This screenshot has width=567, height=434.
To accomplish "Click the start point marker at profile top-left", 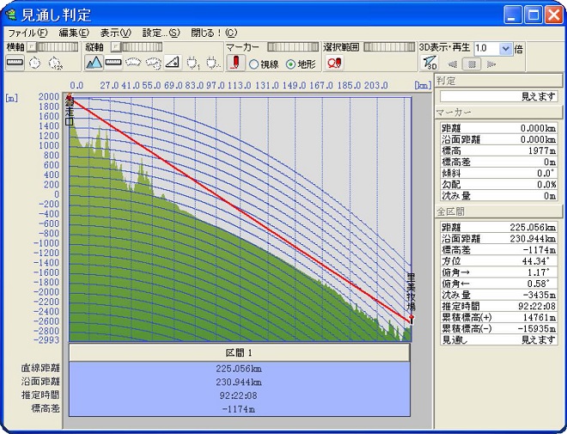I will (x=69, y=97).
